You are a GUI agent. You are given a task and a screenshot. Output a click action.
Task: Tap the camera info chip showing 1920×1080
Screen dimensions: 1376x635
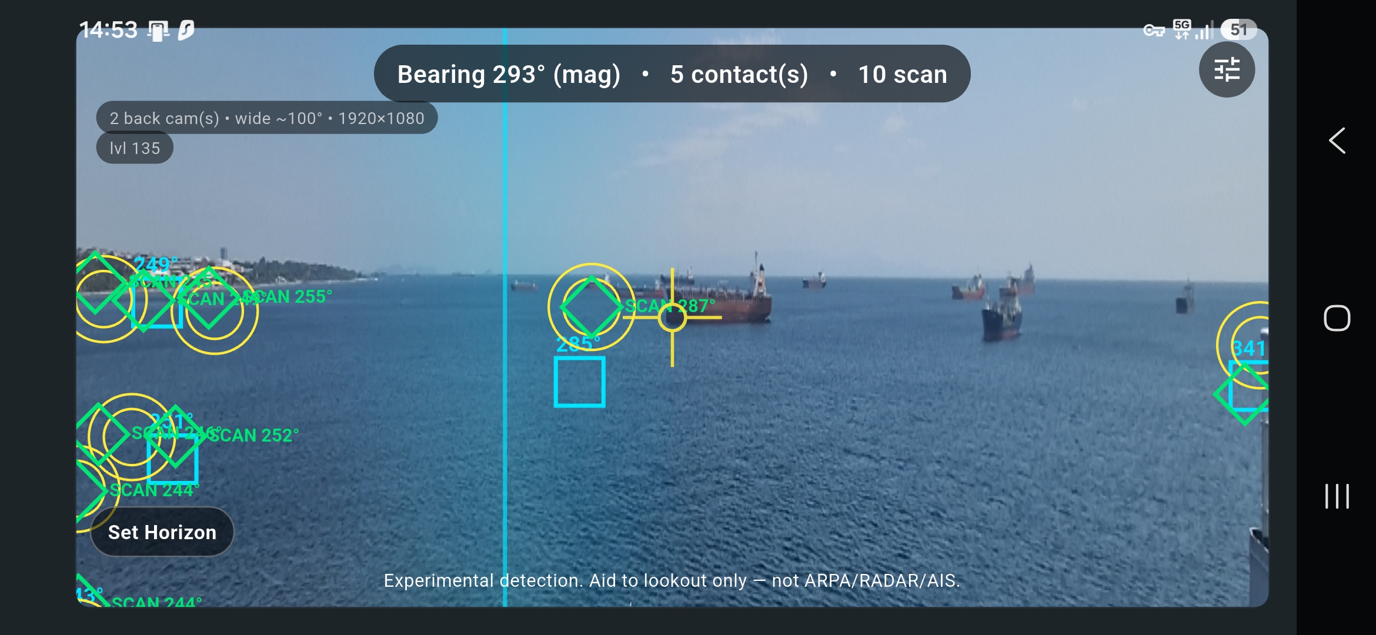tap(267, 118)
